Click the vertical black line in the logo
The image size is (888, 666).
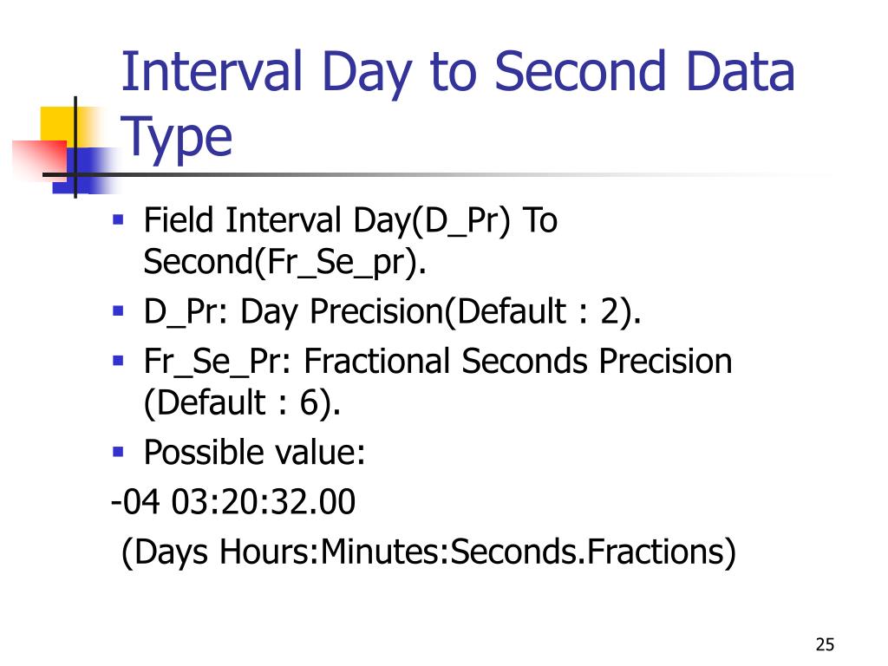(x=75, y=147)
